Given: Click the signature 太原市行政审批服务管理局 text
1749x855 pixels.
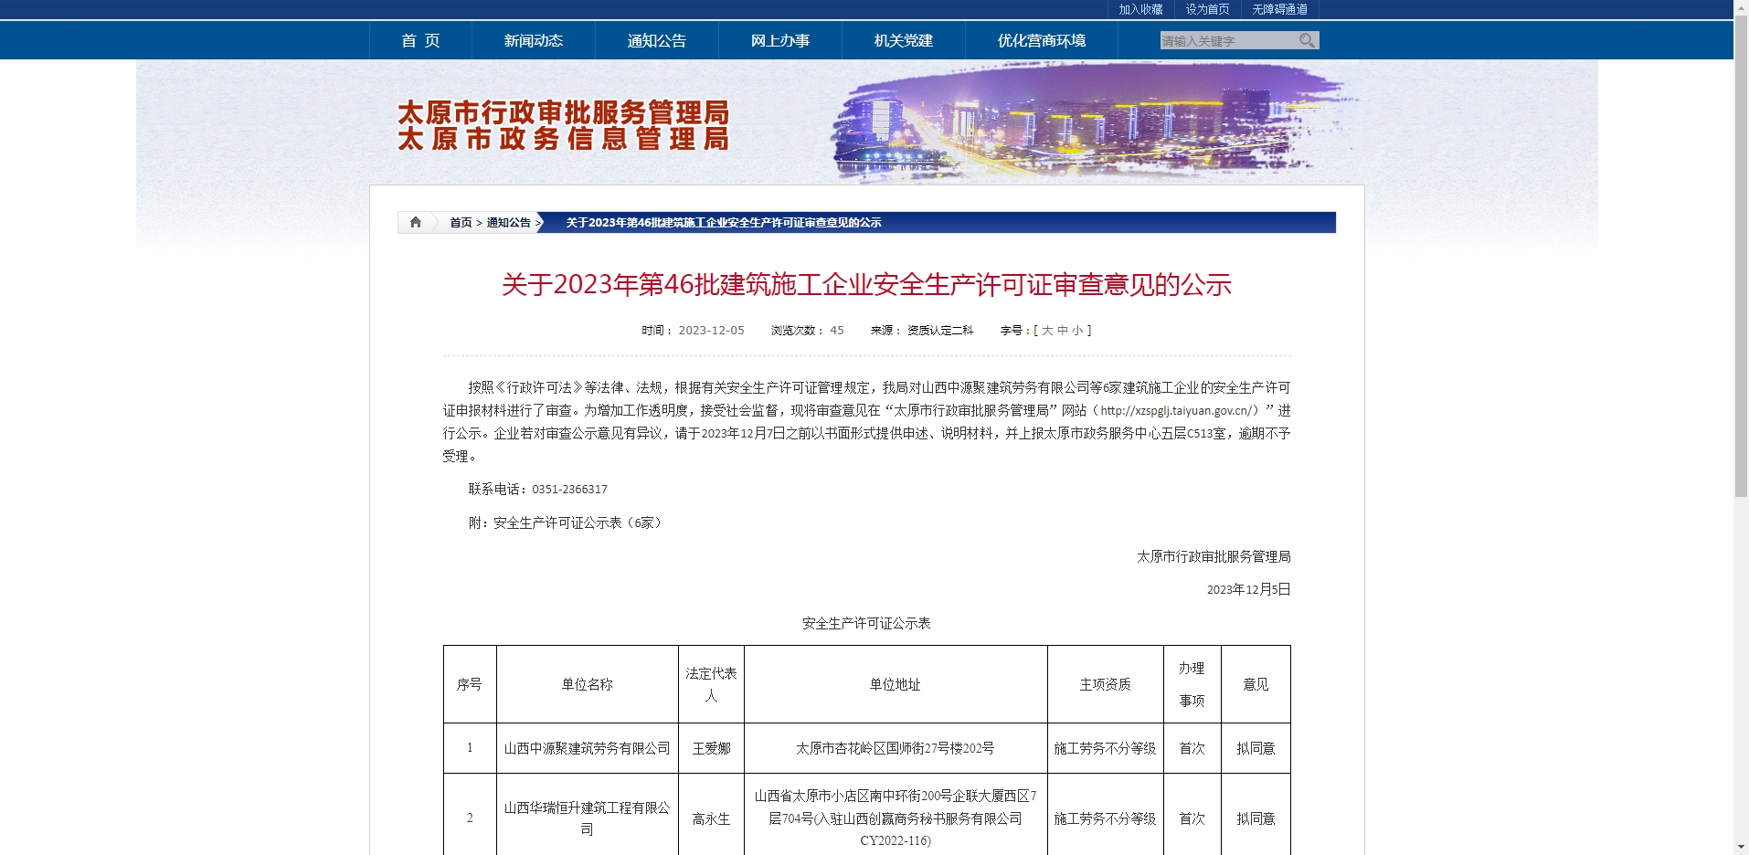Looking at the screenshot, I should click(1214, 556).
